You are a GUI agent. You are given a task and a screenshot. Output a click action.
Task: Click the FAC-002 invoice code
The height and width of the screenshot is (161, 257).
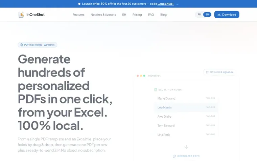click(x=210, y=107)
